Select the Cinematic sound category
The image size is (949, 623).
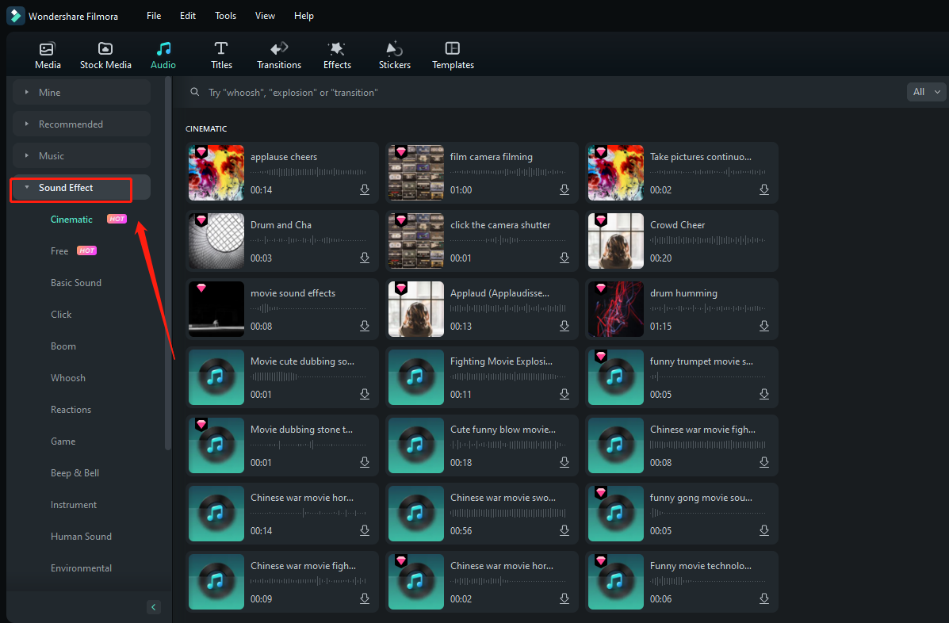(x=71, y=220)
